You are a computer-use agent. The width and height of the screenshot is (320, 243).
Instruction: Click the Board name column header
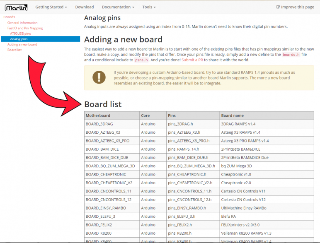[x=233, y=115]
